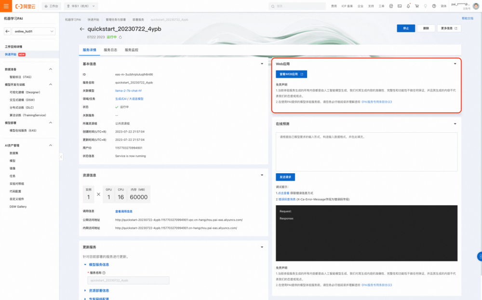Refresh the running status icon
482x300 pixels.
click(x=120, y=37)
